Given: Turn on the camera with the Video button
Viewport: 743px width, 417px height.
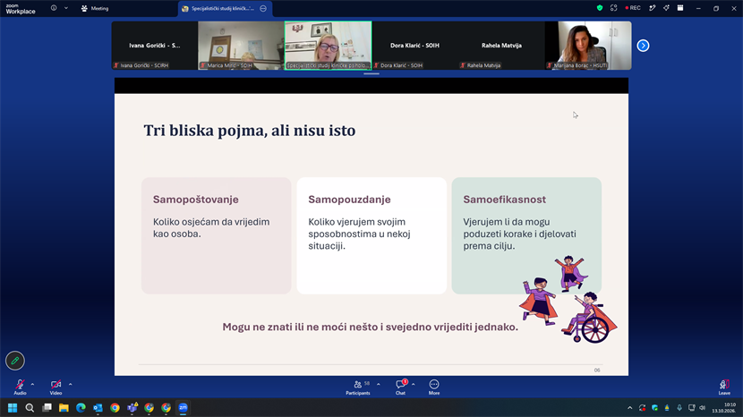Looking at the screenshot, I should (56, 387).
